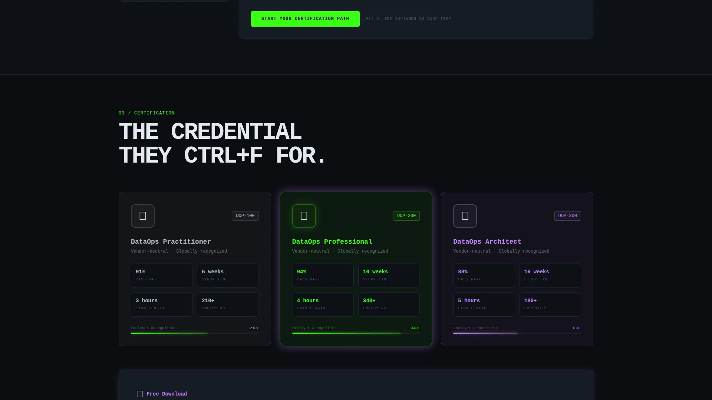This screenshot has width=712, height=400.
Task: Click the Free Download label
Action: 167,394
